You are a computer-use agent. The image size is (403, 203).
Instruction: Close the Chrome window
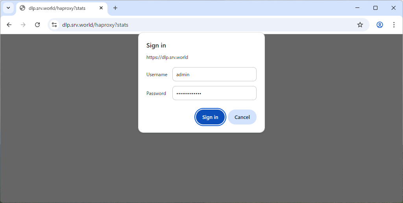tap(394, 8)
